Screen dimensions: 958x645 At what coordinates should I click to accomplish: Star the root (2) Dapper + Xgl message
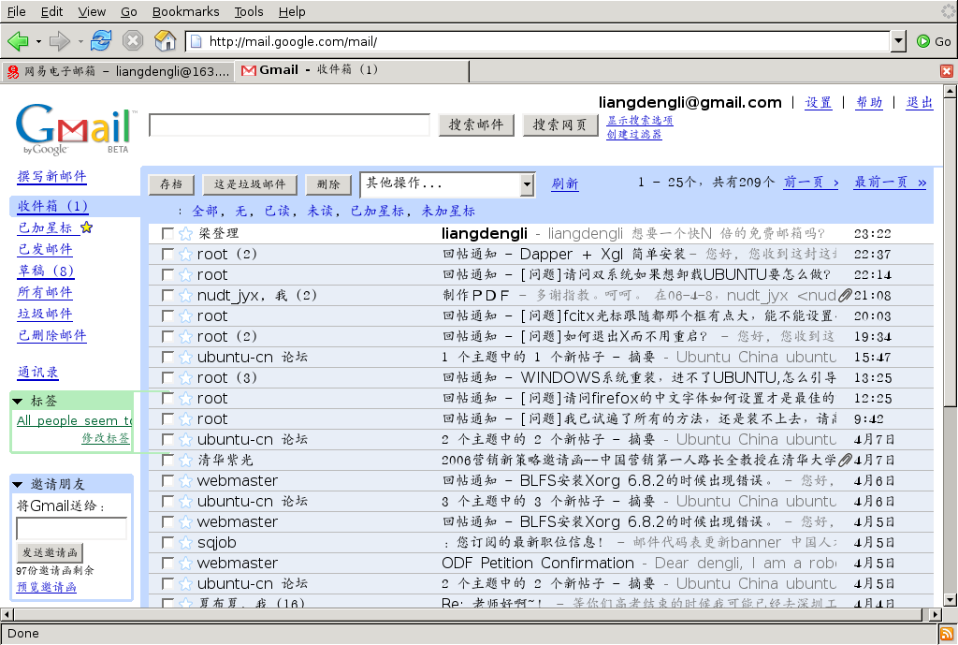click(186, 255)
